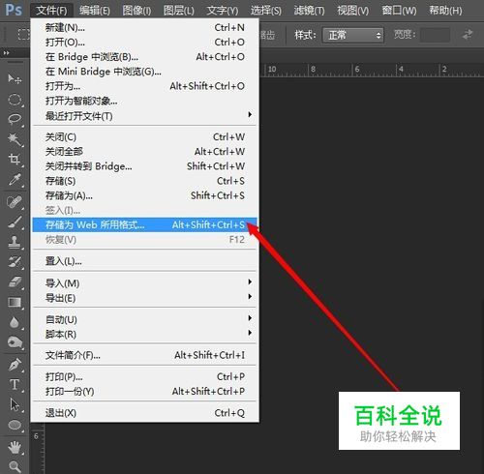Choose 关闭并转到 Bridge... entry
Viewport: 484px width, 474px height.
tap(145, 166)
